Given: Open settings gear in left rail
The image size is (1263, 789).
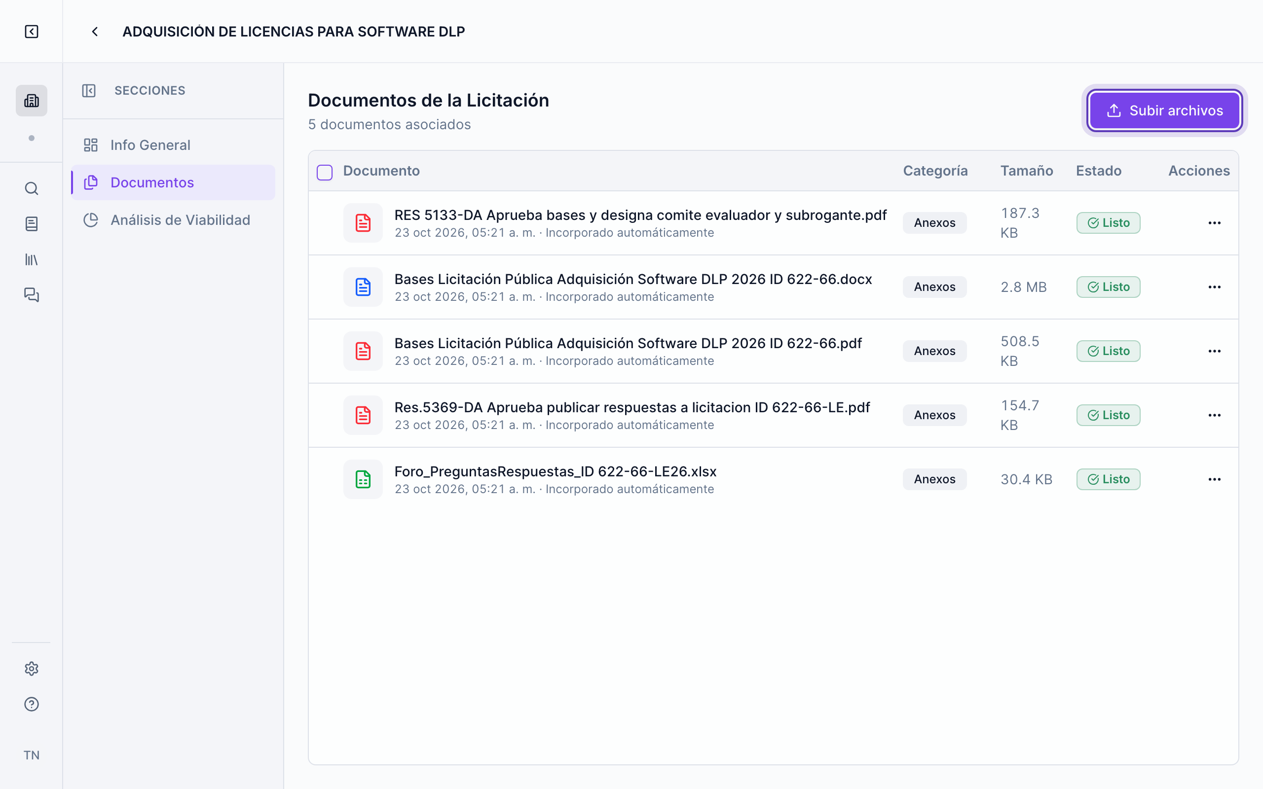Looking at the screenshot, I should click(x=31, y=669).
